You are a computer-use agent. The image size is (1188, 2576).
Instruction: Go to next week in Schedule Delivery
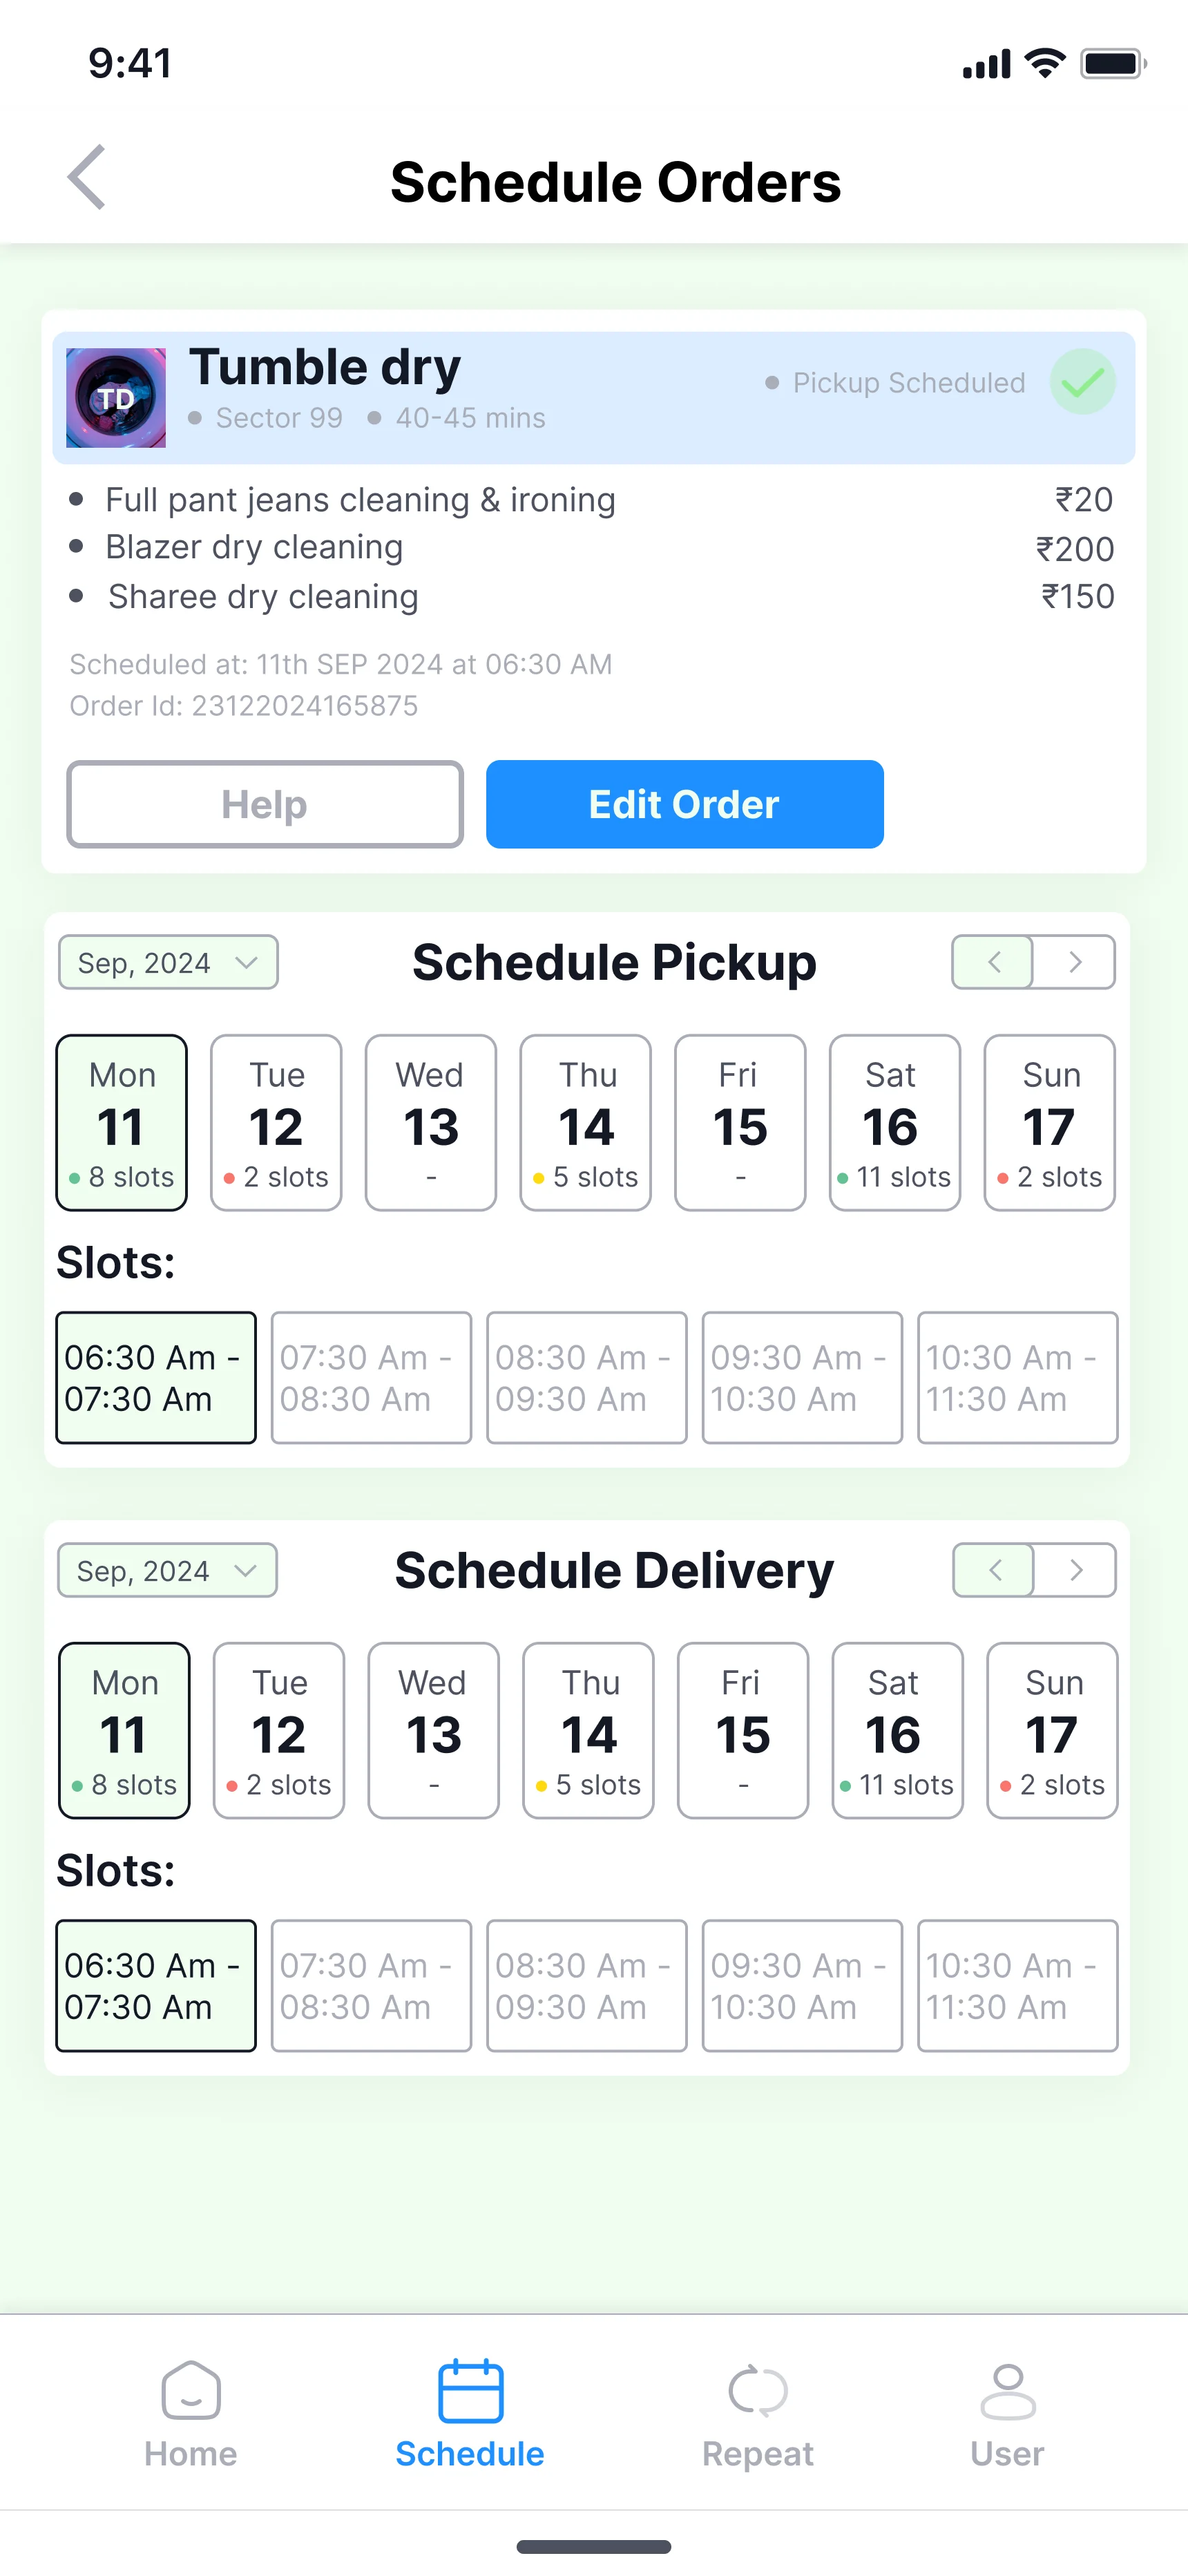click(1076, 1570)
